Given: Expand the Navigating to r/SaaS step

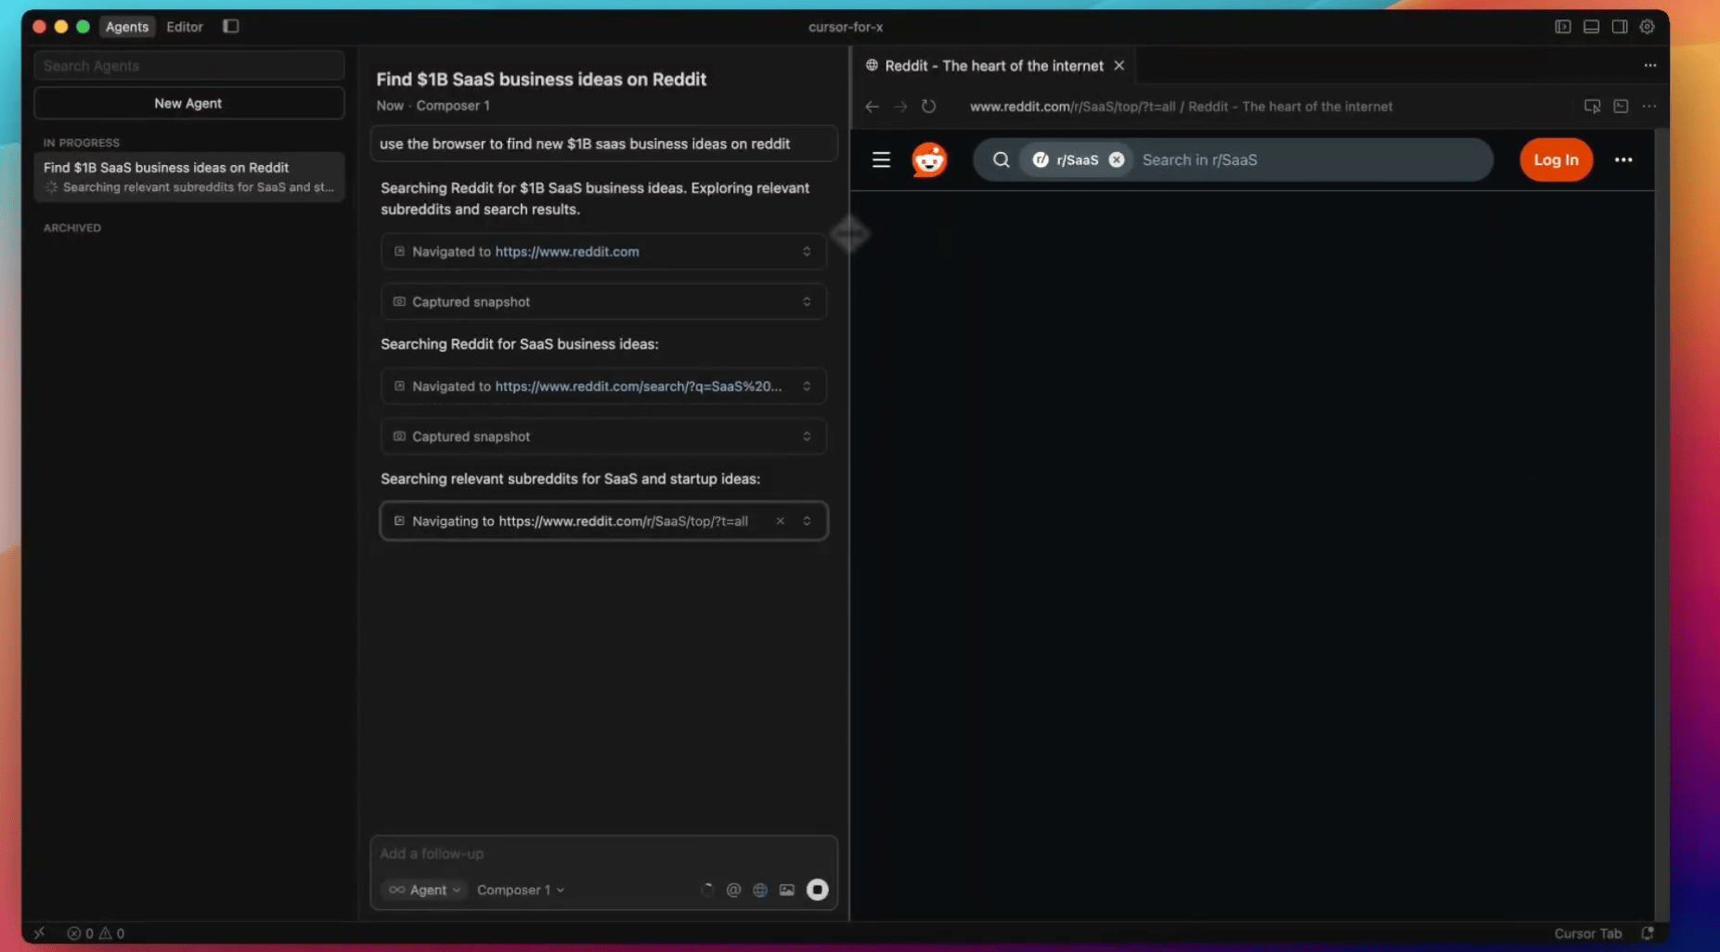Looking at the screenshot, I should tap(807, 521).
